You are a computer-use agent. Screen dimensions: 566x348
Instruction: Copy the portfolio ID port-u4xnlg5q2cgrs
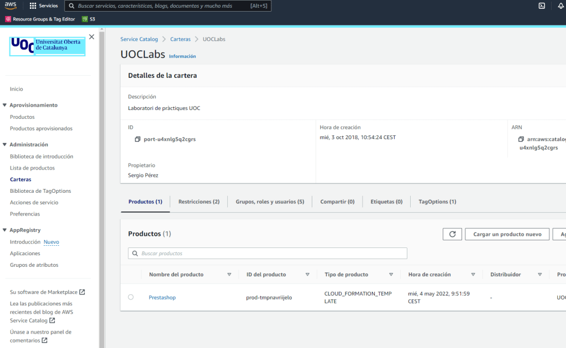pos(138,139)
